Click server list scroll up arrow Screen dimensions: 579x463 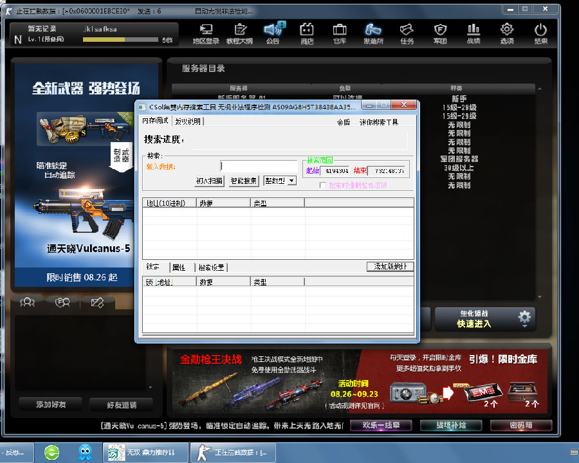pyautogui.click(x=540, y=89)
